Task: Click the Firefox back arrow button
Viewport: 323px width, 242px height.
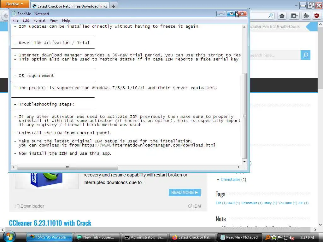Action: point(5,16)
